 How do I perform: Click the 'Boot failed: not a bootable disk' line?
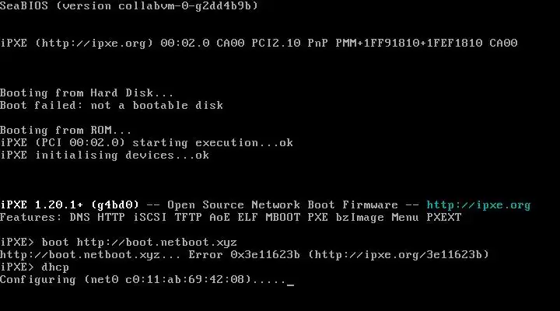tap(111, 105)
